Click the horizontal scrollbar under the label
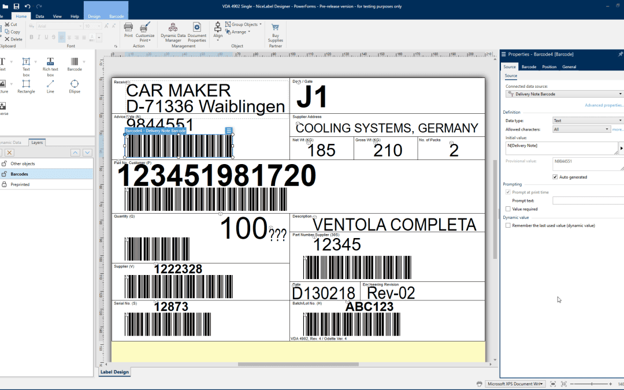This screenshot has width=624, height=390. tap(298, 365)
